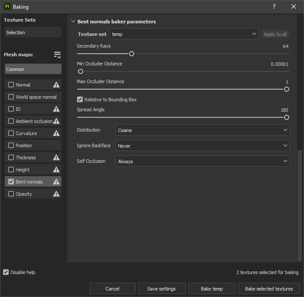This screenshot has width=304, height=297.
Task: Open the Distribution Cosine dropdown
Action: [202, 130]
